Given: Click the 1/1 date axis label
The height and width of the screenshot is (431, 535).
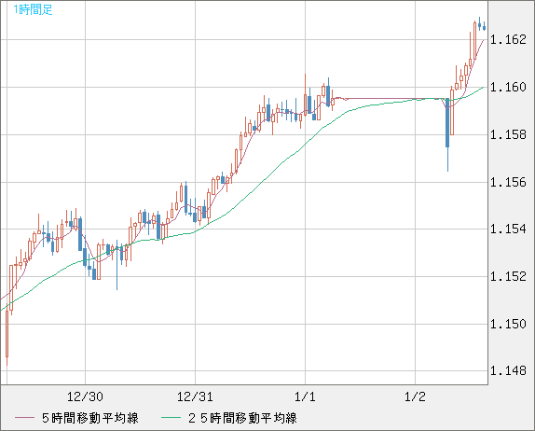Looking at the screenshot, I should 305,396.
